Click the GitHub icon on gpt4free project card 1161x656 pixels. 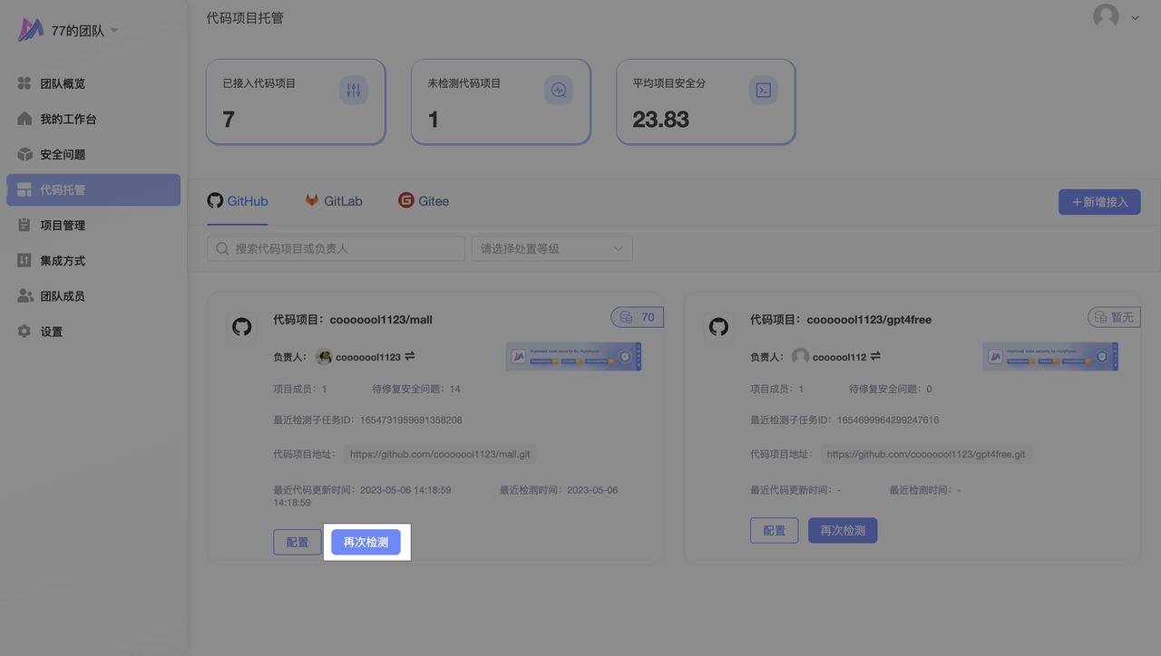pos(718,326)
